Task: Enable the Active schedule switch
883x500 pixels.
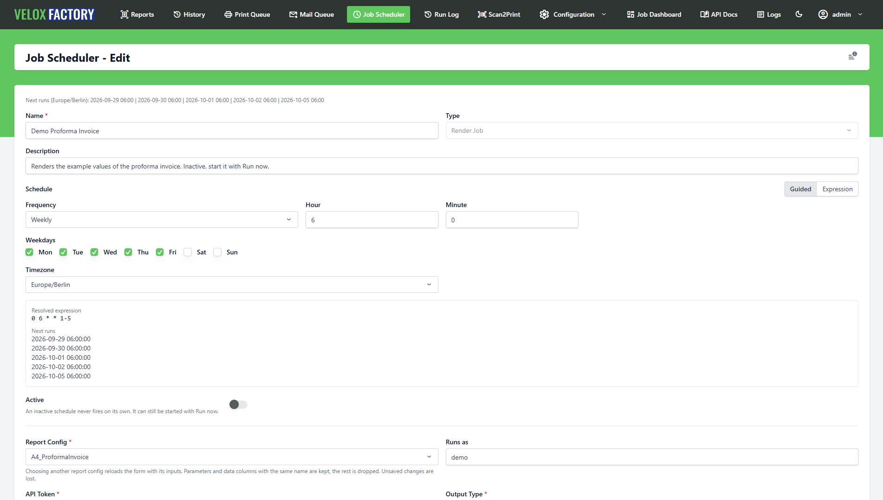Action: click(x=238, y=404)
